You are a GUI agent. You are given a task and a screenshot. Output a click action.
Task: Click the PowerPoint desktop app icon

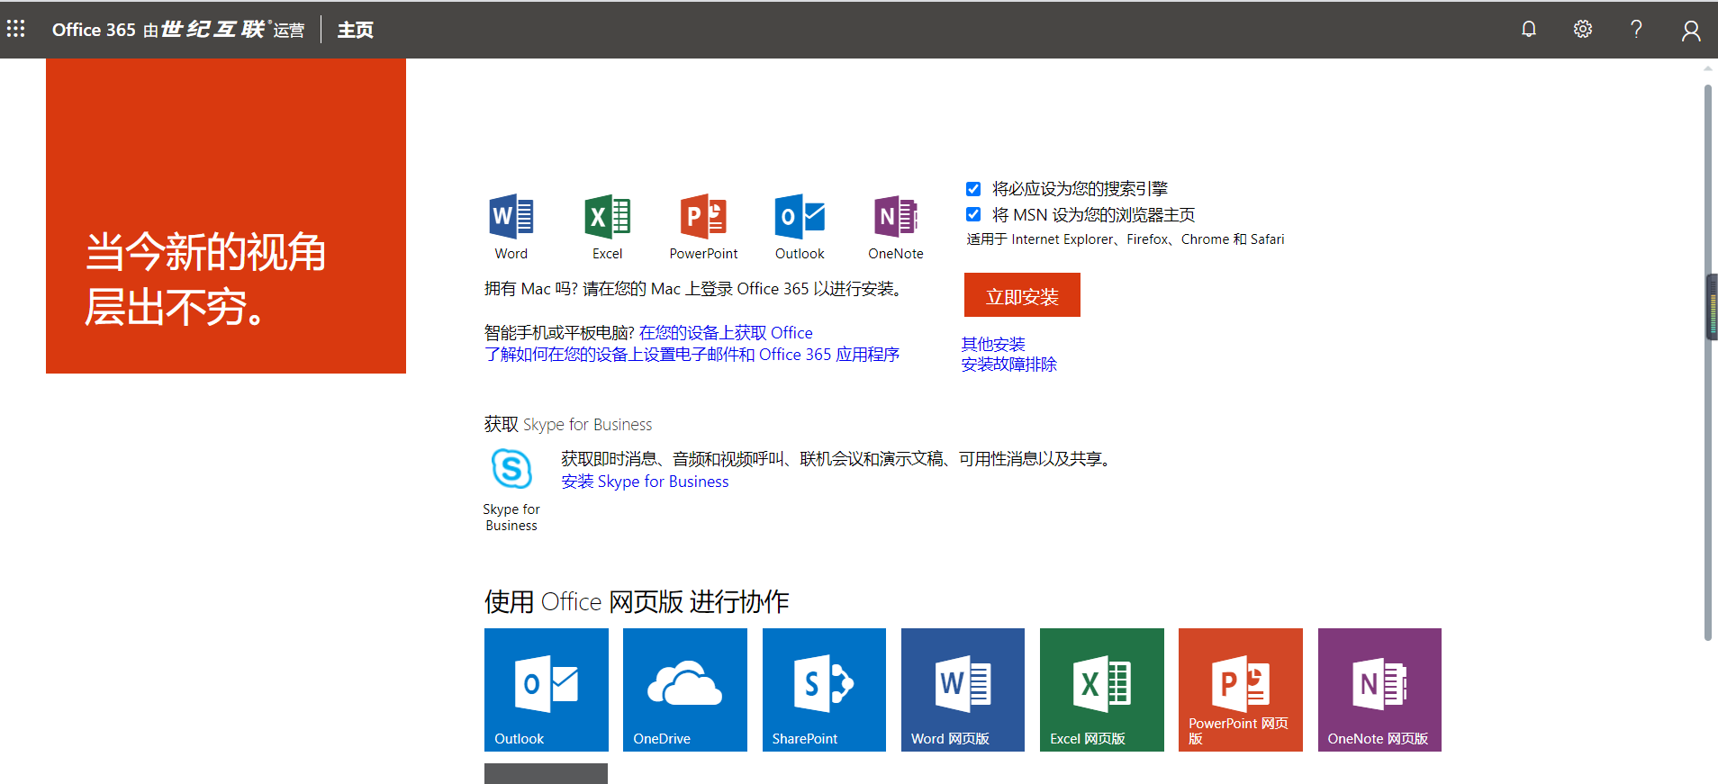703,216
